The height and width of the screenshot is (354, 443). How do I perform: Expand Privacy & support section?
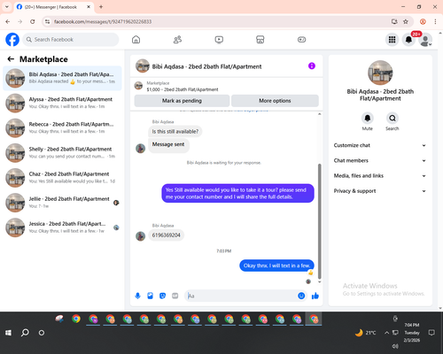click(x=380, y=191)
